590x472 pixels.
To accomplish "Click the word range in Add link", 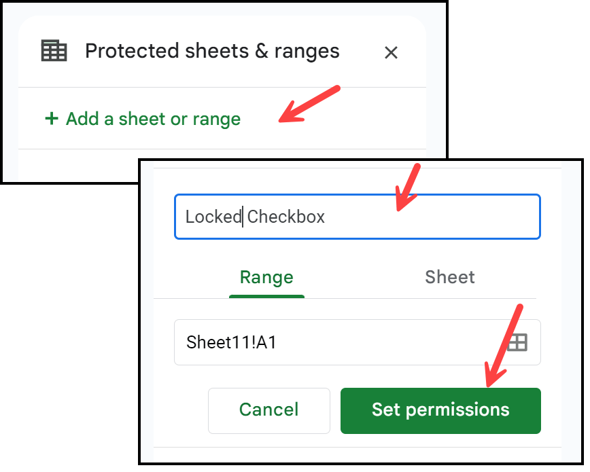I will (x=216, y=120).
